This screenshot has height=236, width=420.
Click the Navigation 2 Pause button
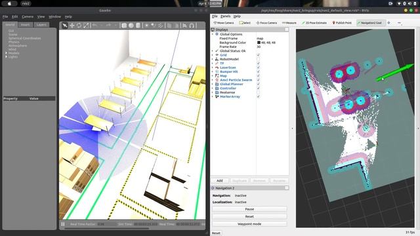click(x=249, y=209)
